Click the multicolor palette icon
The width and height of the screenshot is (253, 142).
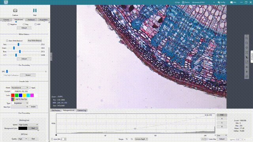(13, 99)
